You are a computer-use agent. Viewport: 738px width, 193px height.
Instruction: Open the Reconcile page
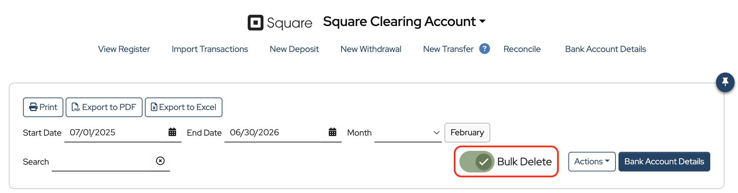pos(522,49)
